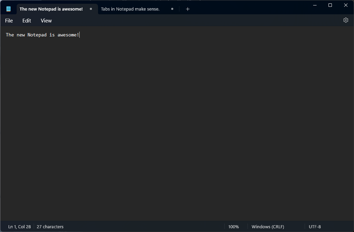Click the 100% zoom level indicator
354x232 pixels.
point(234,227)
